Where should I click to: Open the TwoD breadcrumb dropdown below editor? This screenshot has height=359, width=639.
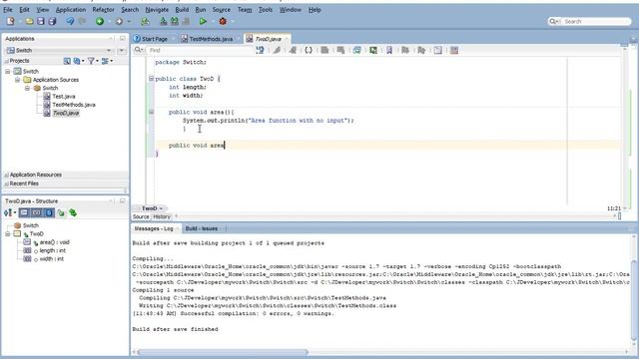point(161,208)
